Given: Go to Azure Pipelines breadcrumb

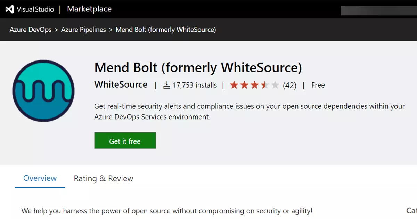Looking at the screenshot, I should point(83,30).
